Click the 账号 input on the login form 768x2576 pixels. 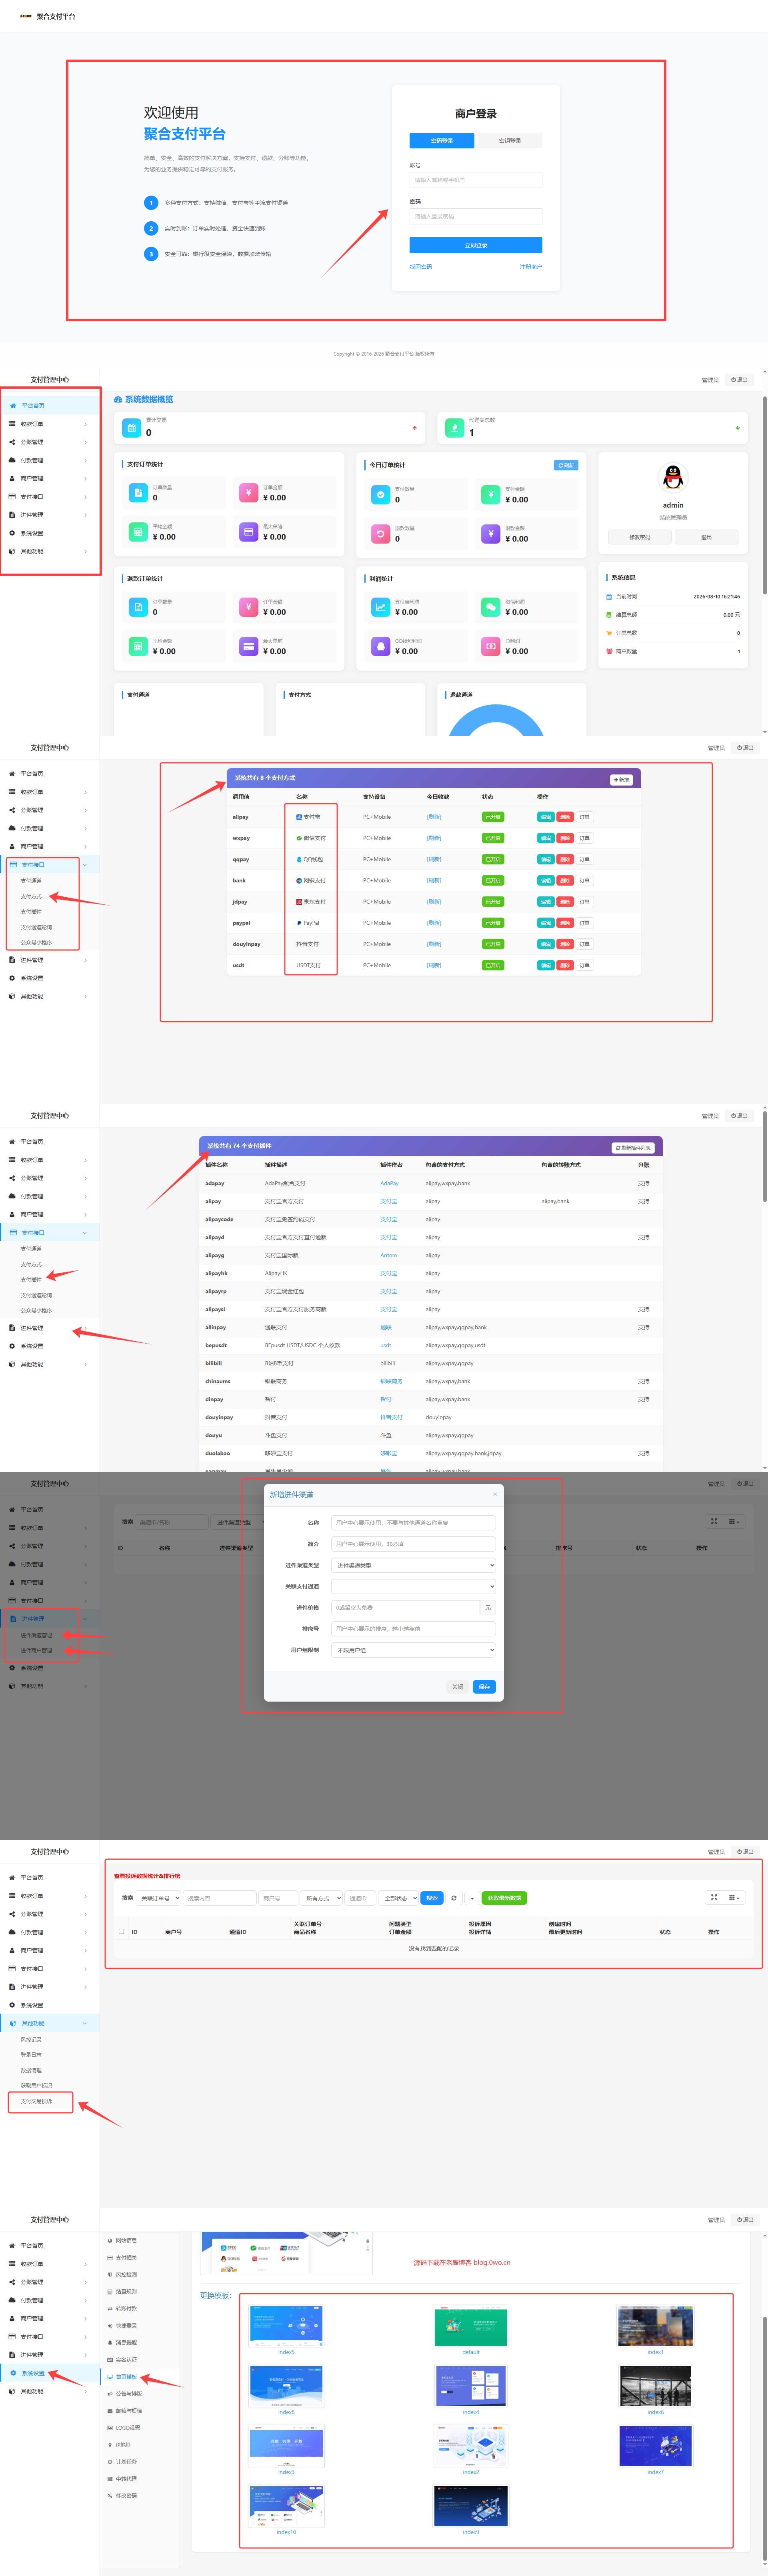(x=475, y=180)
